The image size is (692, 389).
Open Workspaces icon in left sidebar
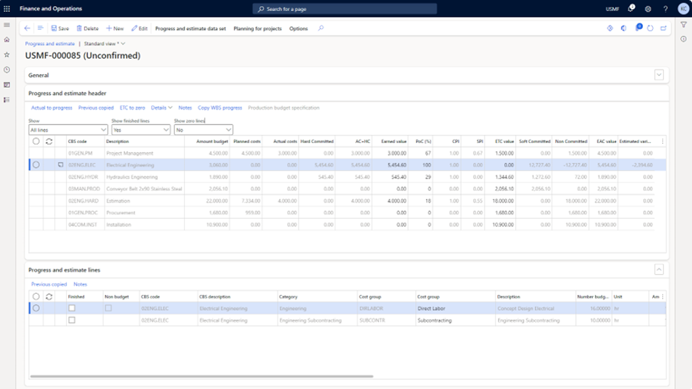point(7,85)
